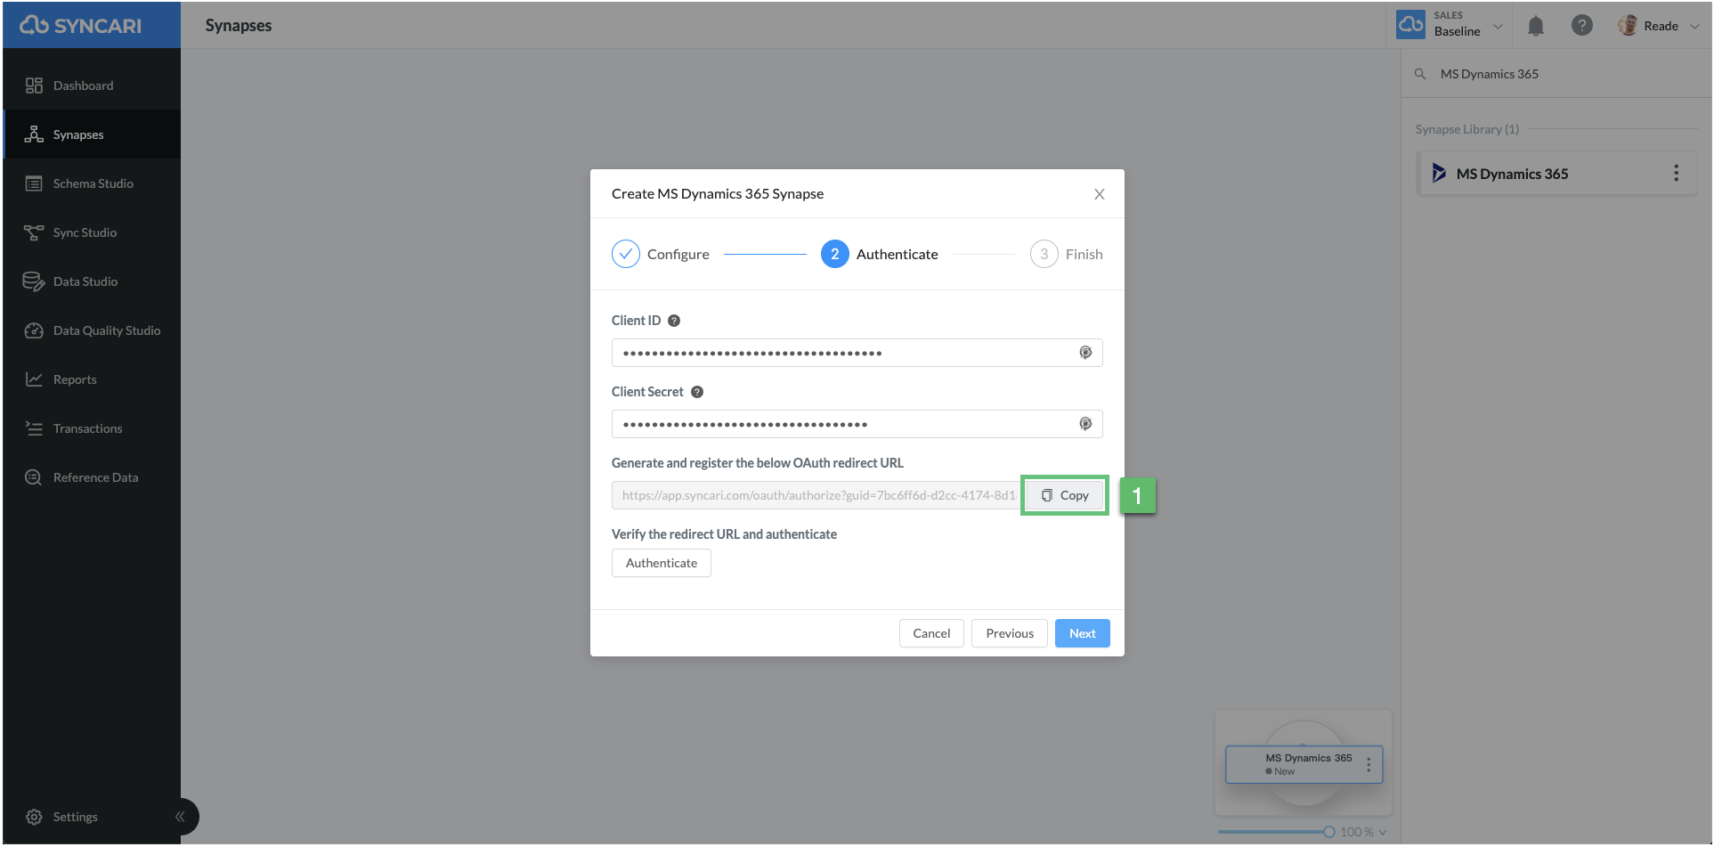Adjust the zoom slider handle
The width and height of the screenshot is (1714, 847).
tap(1329, 832)
